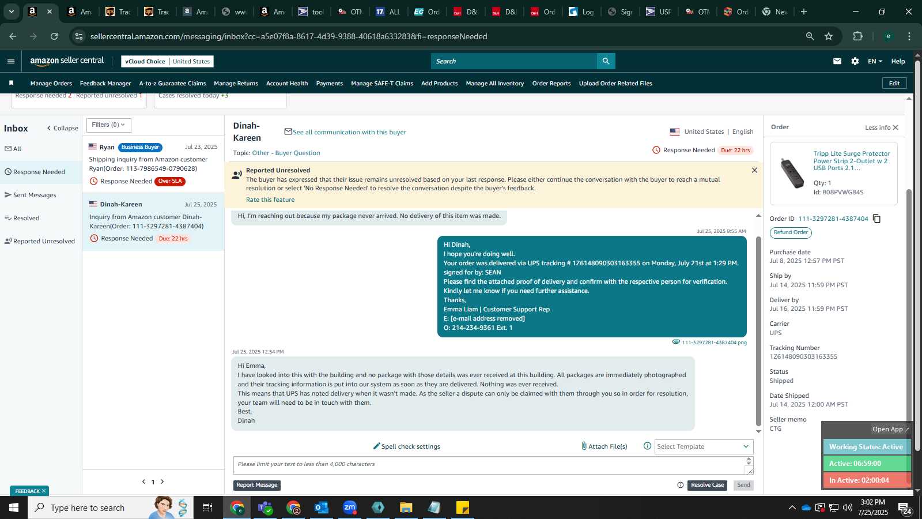Screen dimensions: 922x519
Task: Open the browser tab list chevron
Action: click(x=11, y=12)
